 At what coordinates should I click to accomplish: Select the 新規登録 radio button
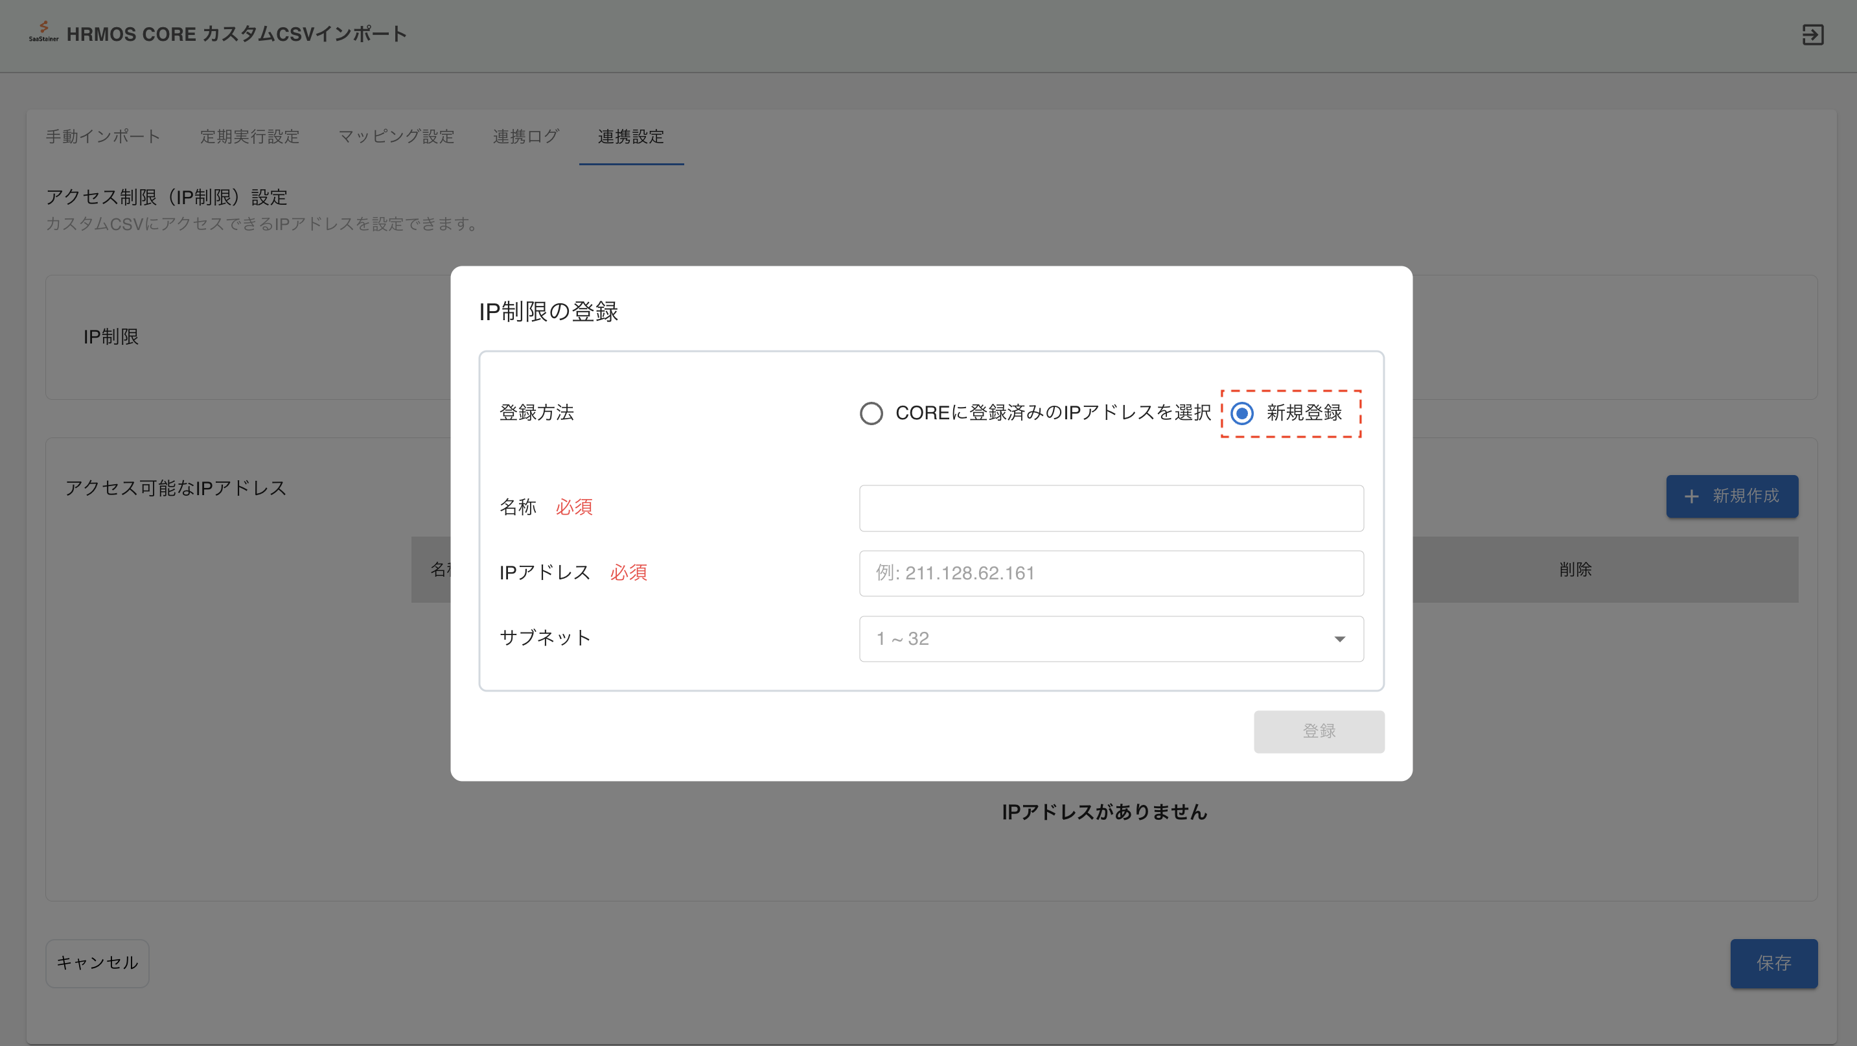(1241, 413)
